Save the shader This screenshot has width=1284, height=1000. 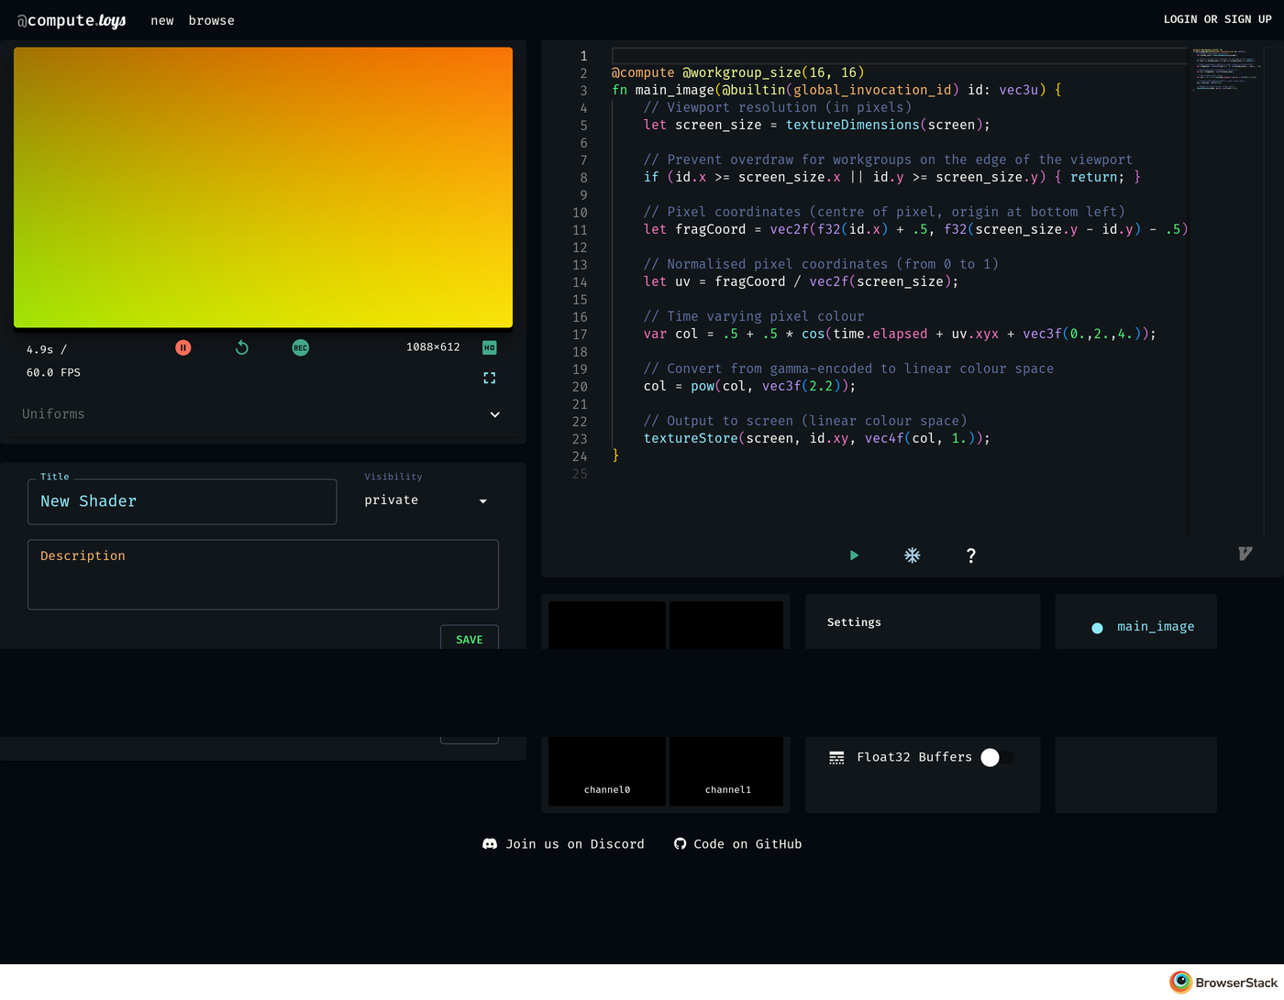click(470, 639)
